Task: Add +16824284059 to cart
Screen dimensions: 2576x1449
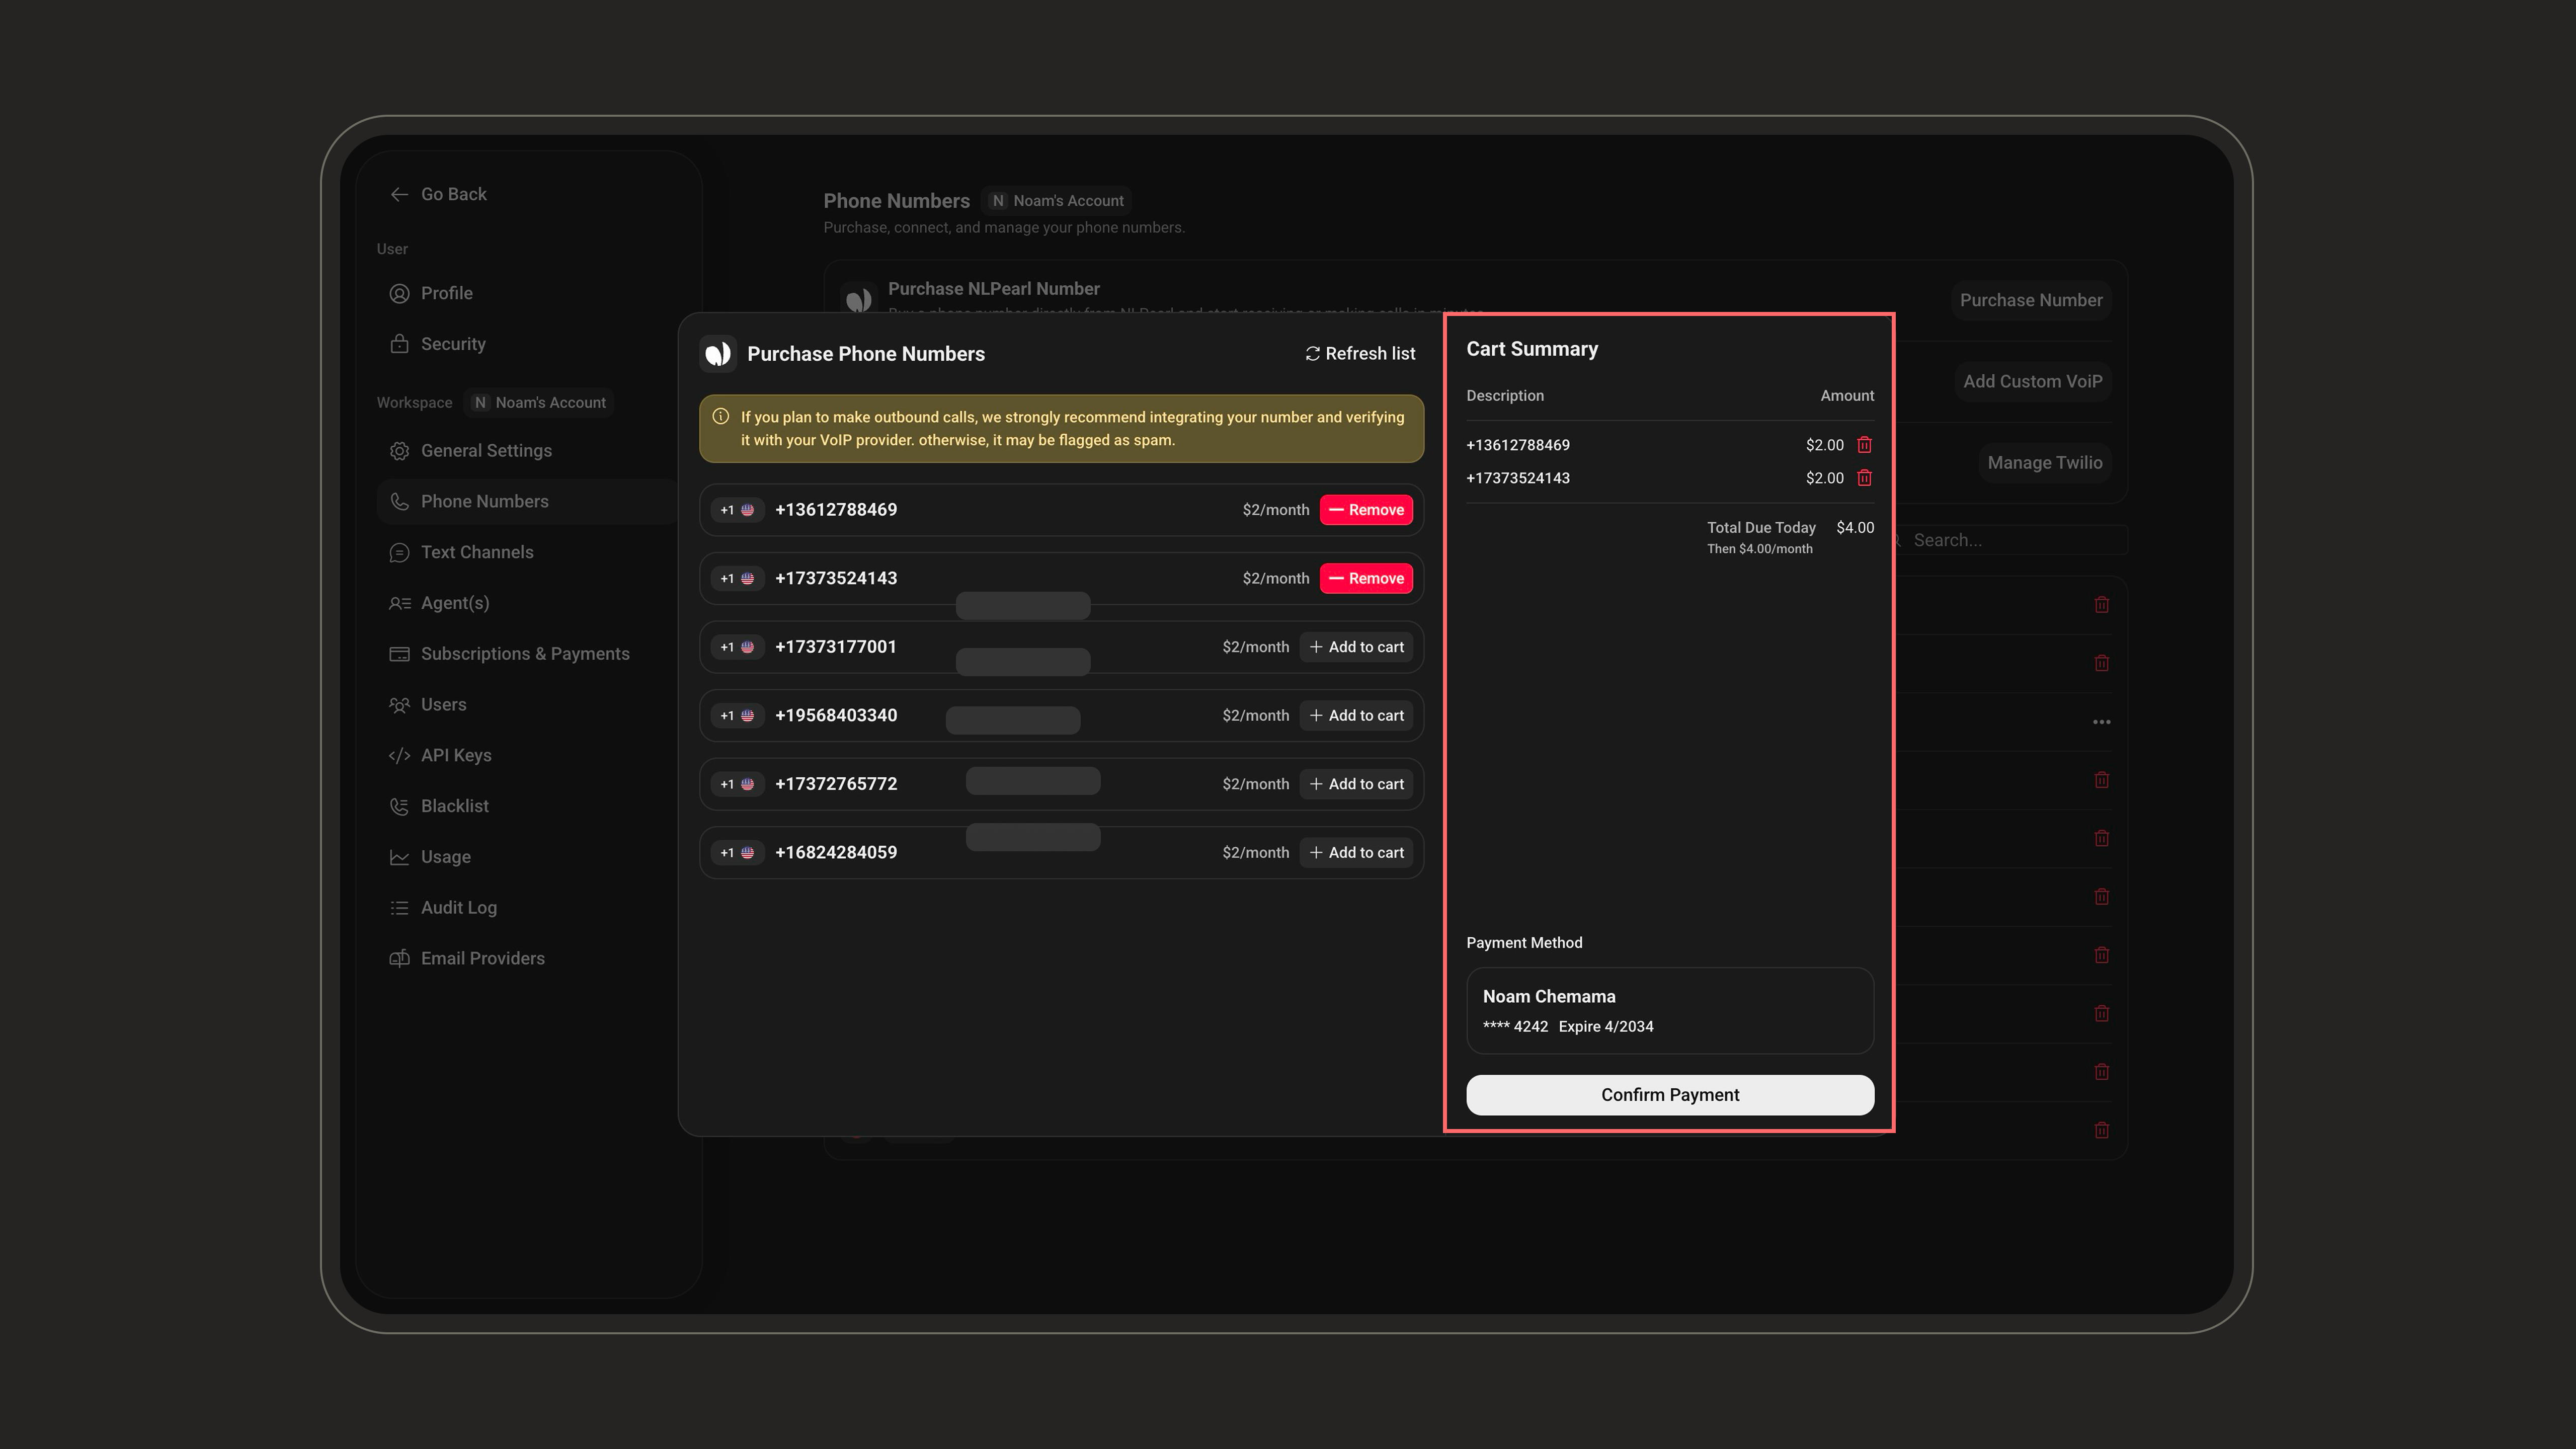Action: (x=1356, y=853)
